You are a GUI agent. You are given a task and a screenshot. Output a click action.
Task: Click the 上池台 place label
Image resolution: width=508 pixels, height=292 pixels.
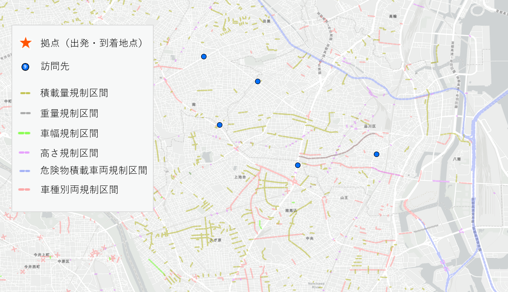click(x=240, y=177)
